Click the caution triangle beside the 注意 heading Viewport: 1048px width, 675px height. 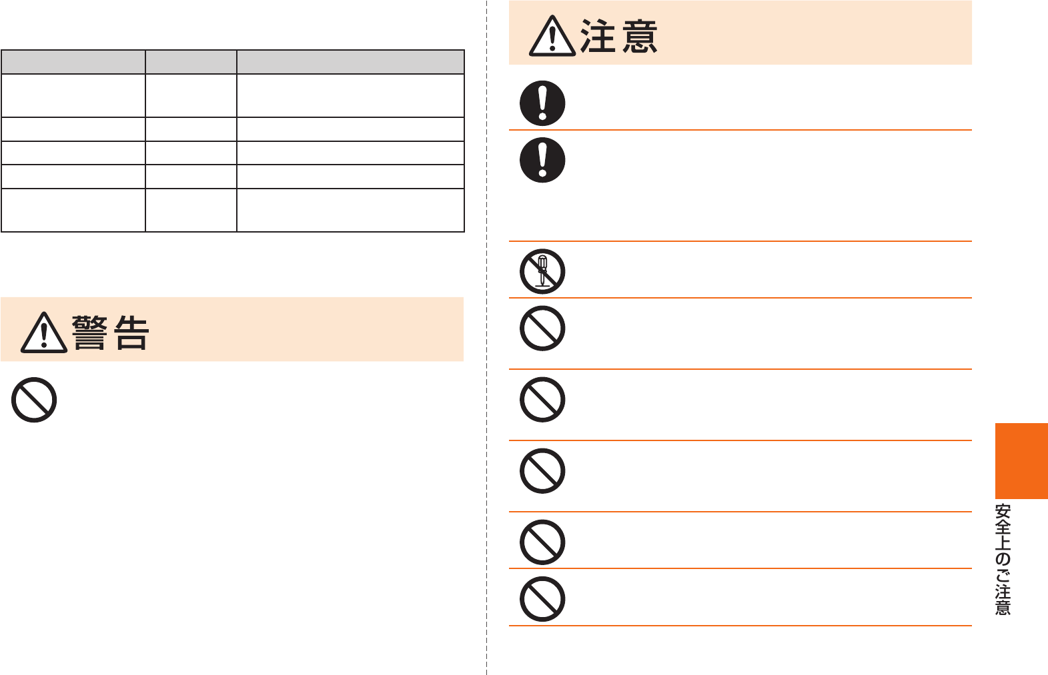tap(552, 36)
